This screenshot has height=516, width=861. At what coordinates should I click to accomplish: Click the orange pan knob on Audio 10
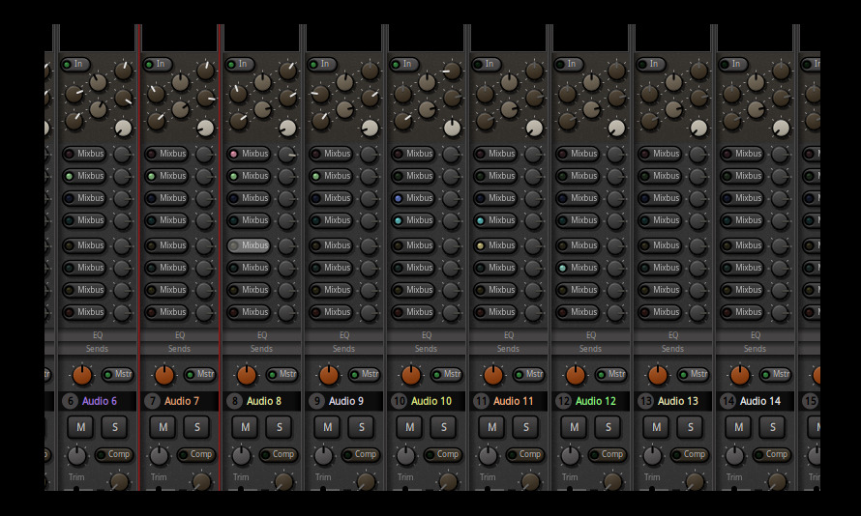pyautogui.click(x=411, y=375)
